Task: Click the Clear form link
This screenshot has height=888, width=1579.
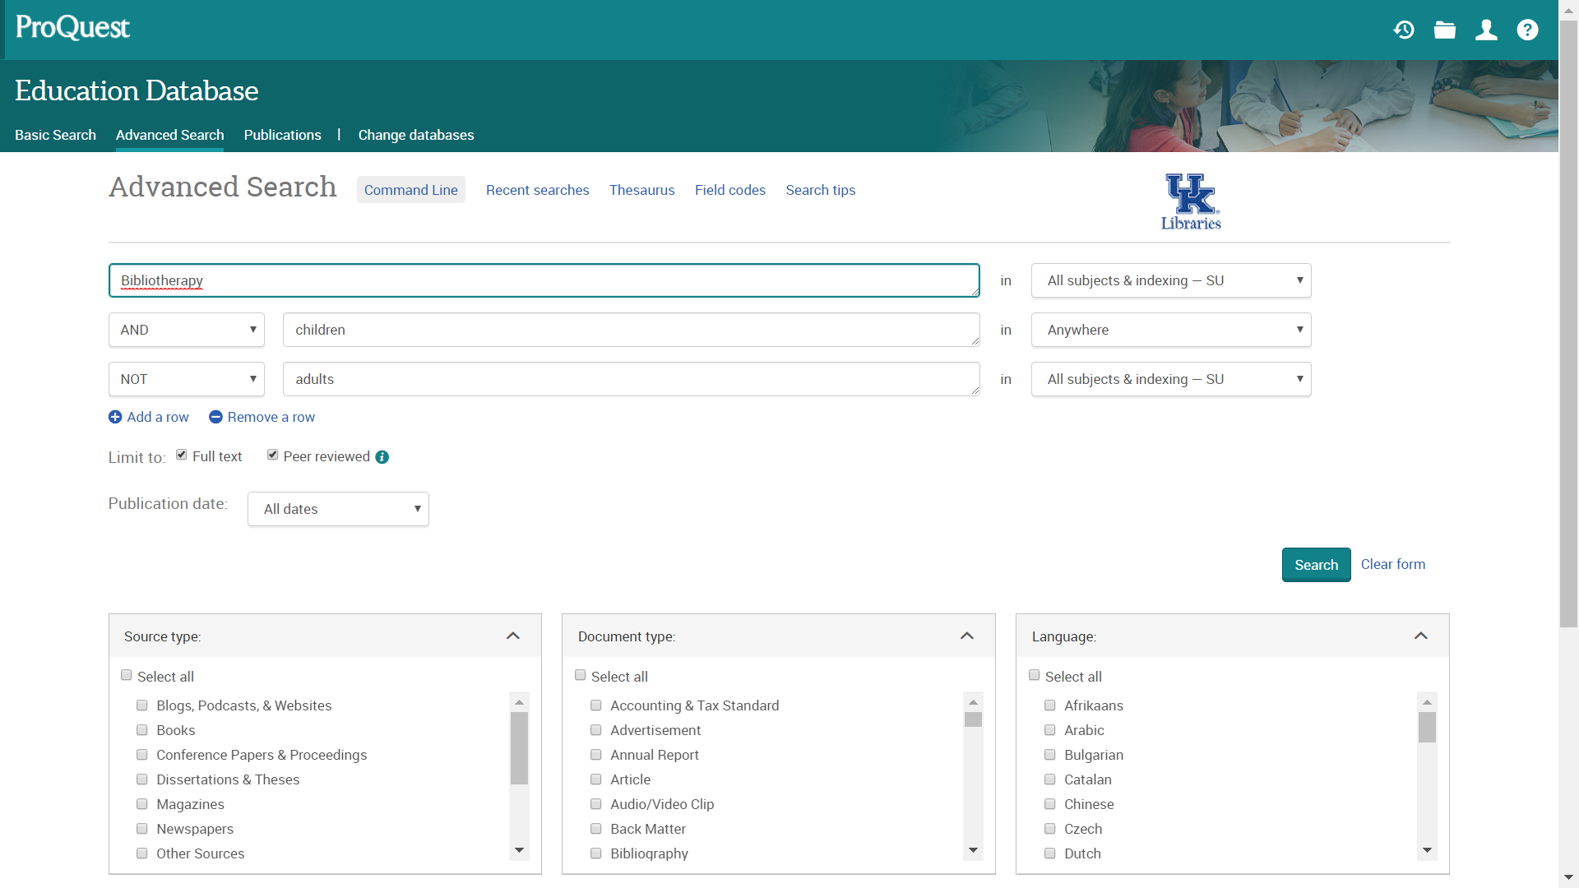Action: coord(1392,564)
